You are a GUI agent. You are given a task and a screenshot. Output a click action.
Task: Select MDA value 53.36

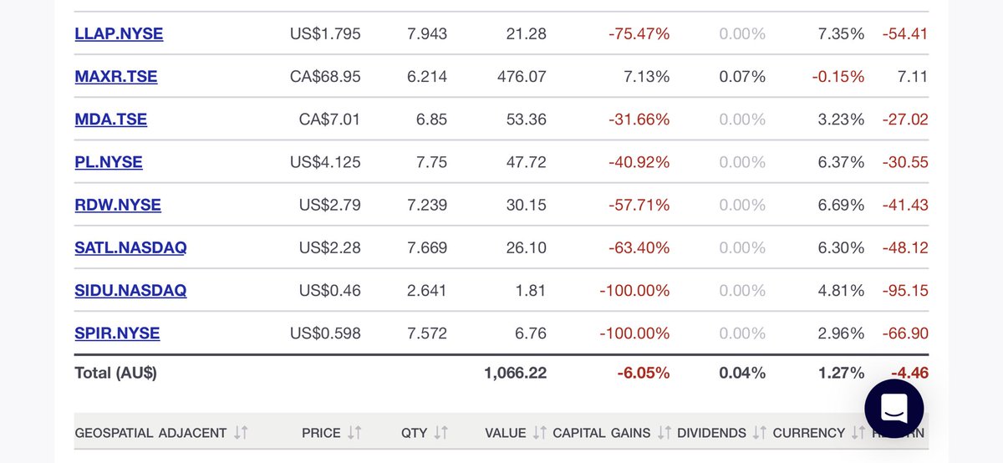click(525, 120)
